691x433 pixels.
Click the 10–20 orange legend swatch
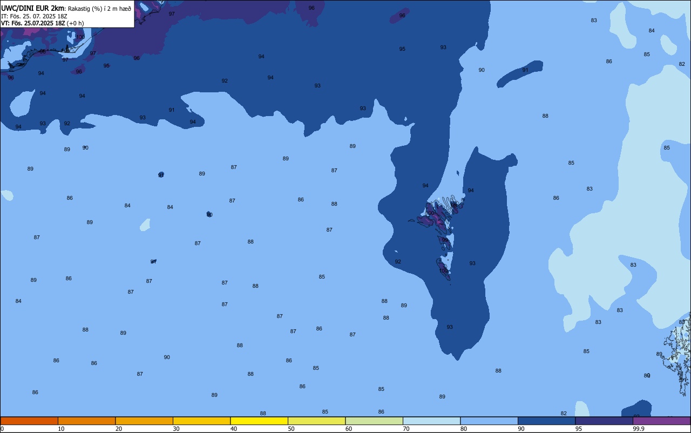tap(86, 421)
